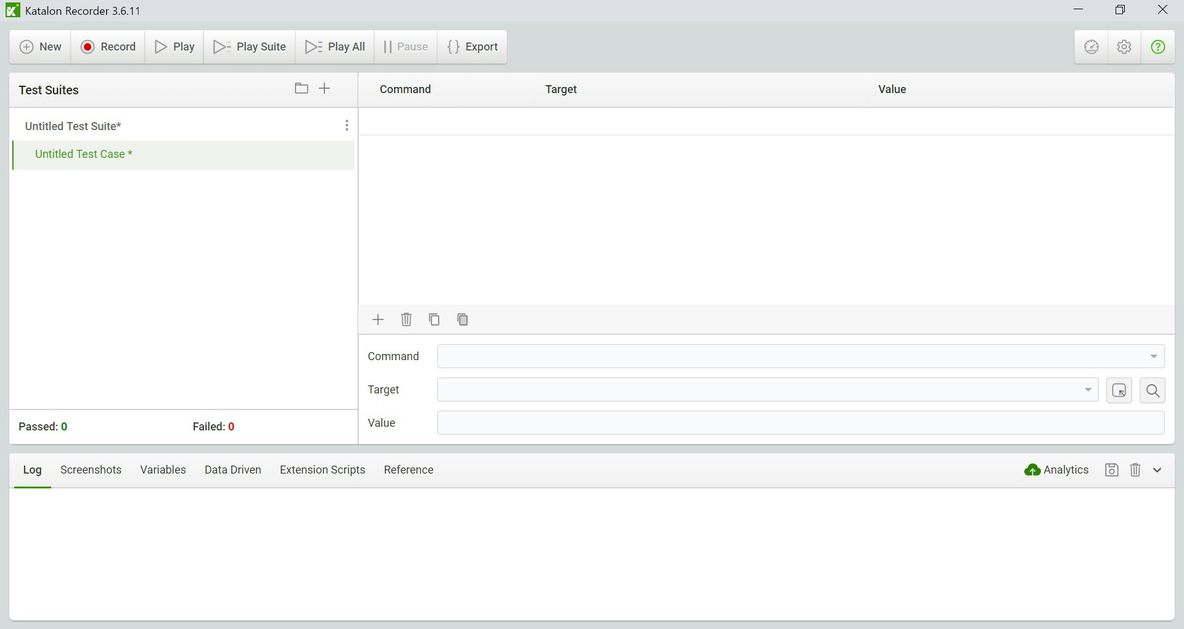Open the Export script dialog
The image size is (1184, 629).
click(472, 47)
